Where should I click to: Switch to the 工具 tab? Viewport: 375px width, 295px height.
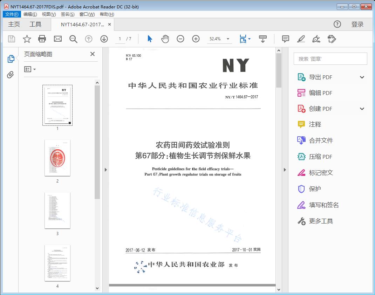click(x=35, y=24)
